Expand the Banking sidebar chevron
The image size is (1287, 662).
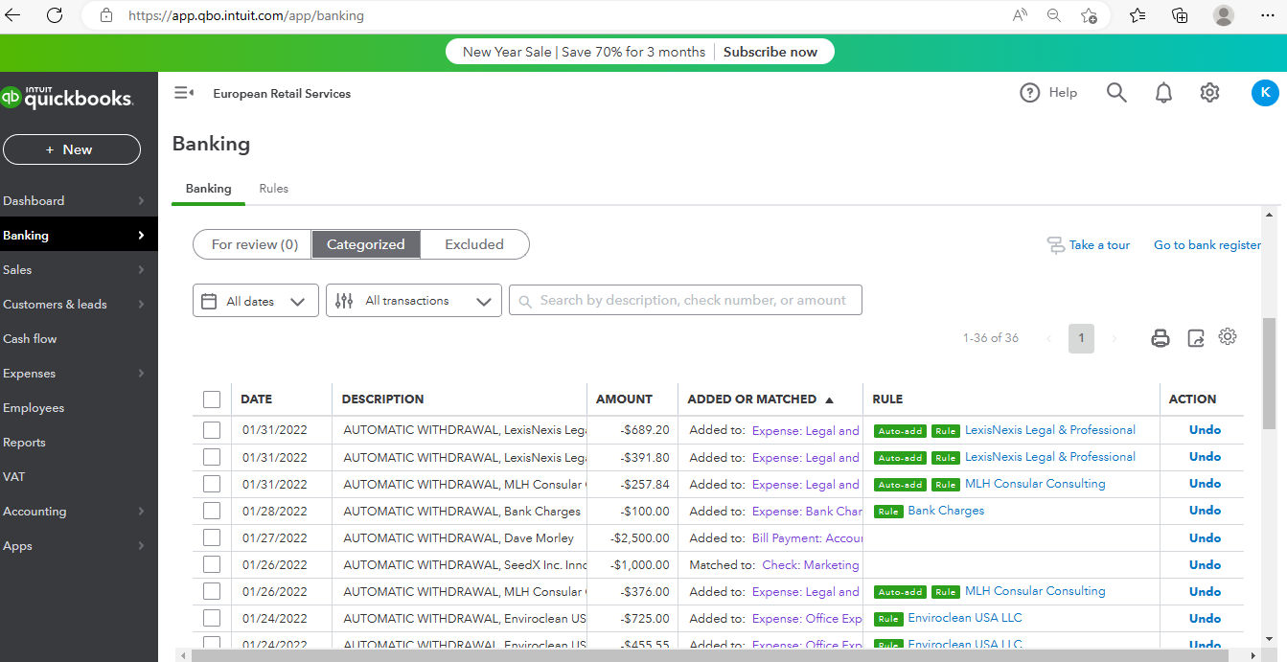click(141, 236)
